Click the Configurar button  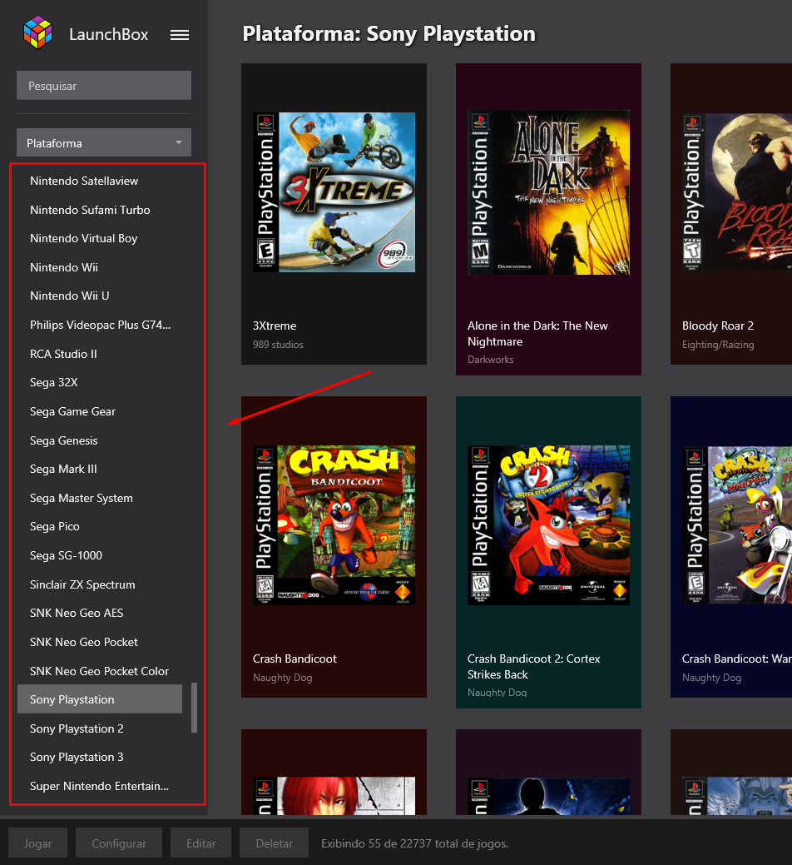point(119,843)
